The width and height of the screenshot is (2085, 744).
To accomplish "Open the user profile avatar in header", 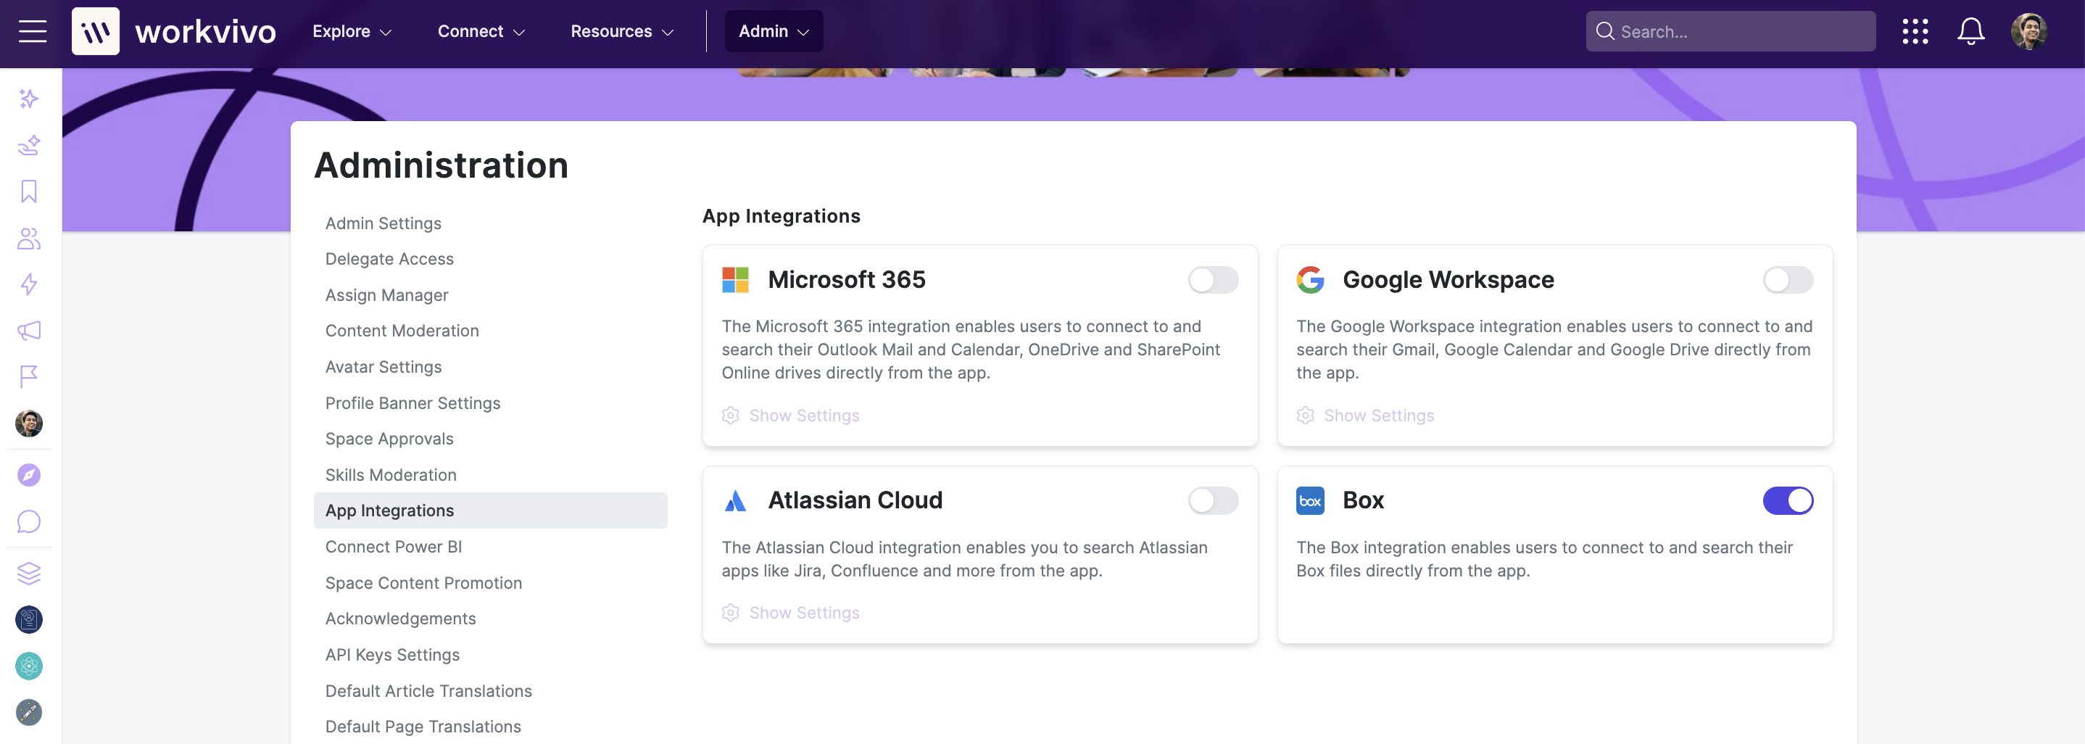I will pos(2029,32).
